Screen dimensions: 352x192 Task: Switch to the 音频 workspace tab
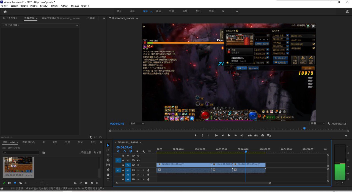185,12
